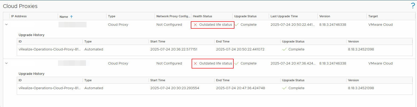Click second proxy's red X health icon
417x107 pixels.
click(195, 63)
